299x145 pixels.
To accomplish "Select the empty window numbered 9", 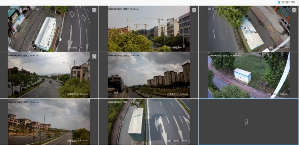I will click(x=249, y=122).
